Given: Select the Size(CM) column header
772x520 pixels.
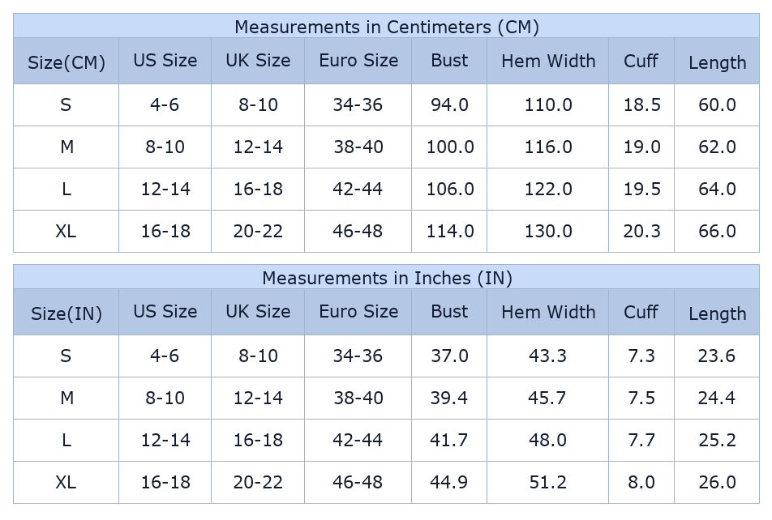Looking at the screenshot, I should point(66,62).
